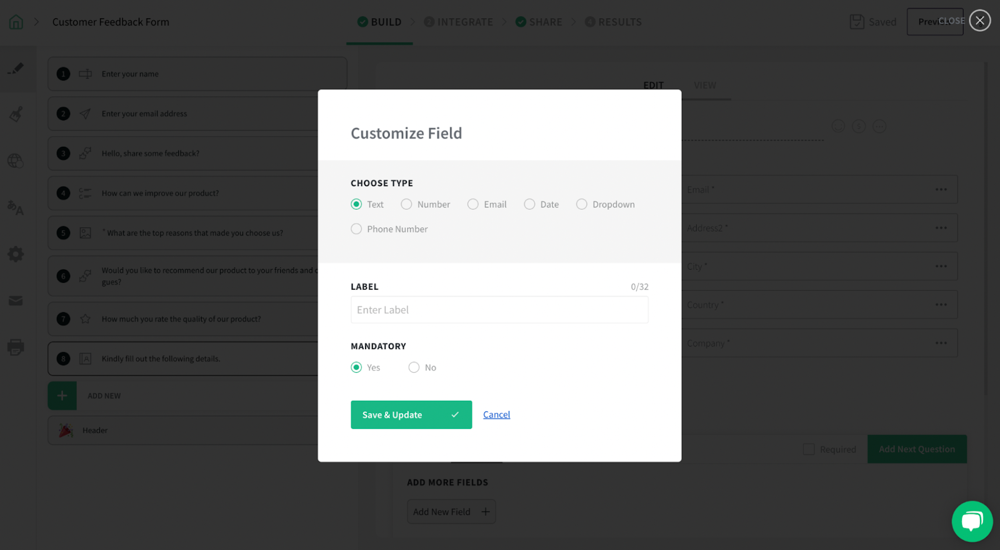Choose Number as the field type
The image size is (1000, 550).
click(x=406, y=204)
